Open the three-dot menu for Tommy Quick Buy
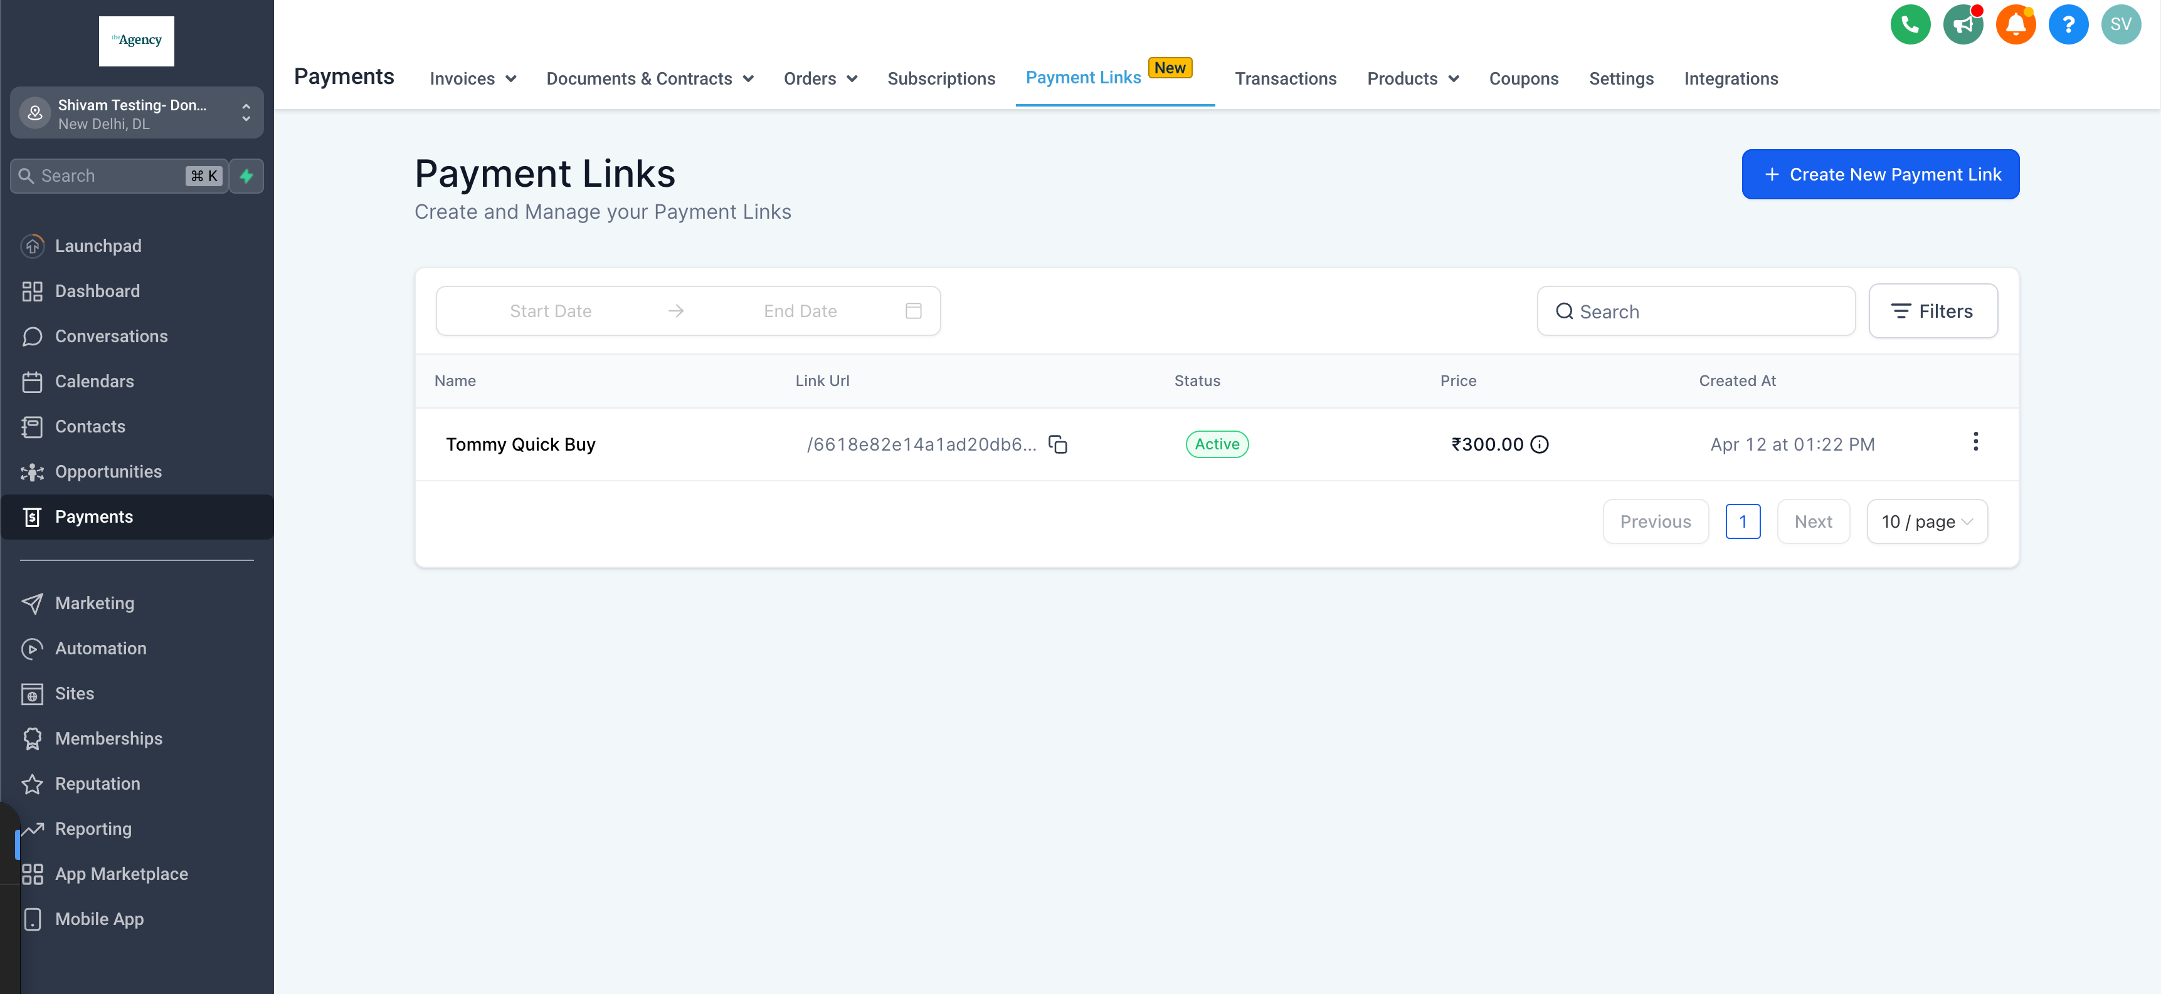2161x994 pixels. (1975, 442)
